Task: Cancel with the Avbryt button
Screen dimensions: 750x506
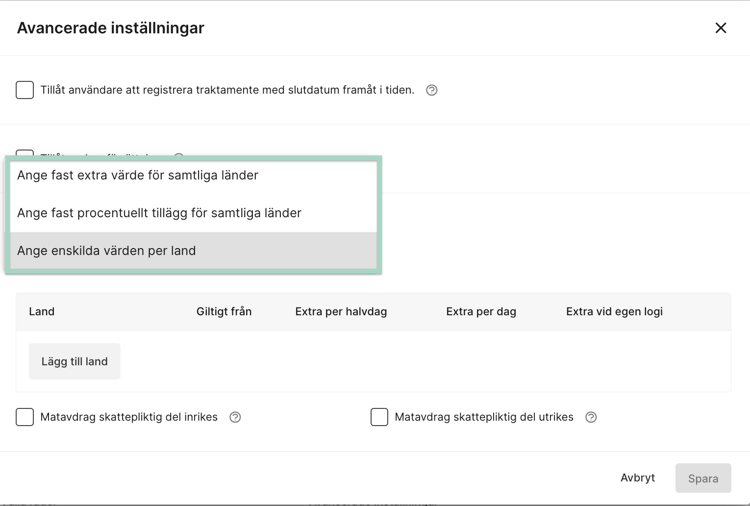Action: tap(638, 478)
